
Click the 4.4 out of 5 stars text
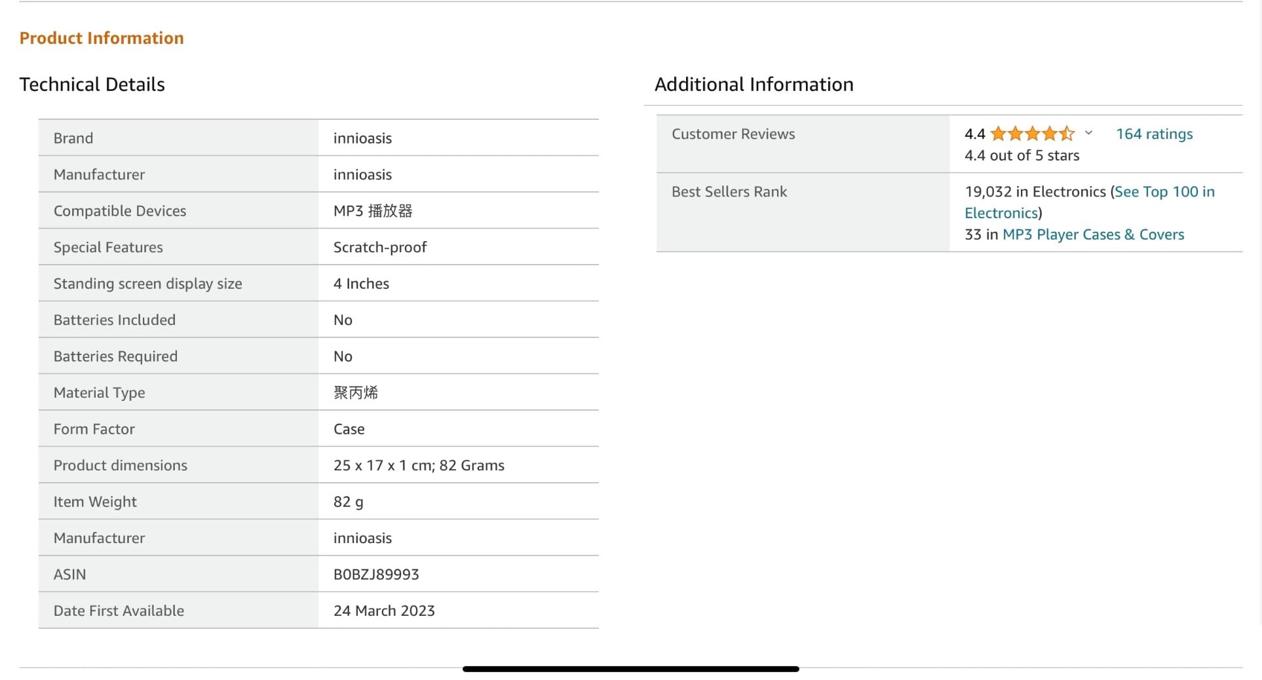tap(1022, 156)
